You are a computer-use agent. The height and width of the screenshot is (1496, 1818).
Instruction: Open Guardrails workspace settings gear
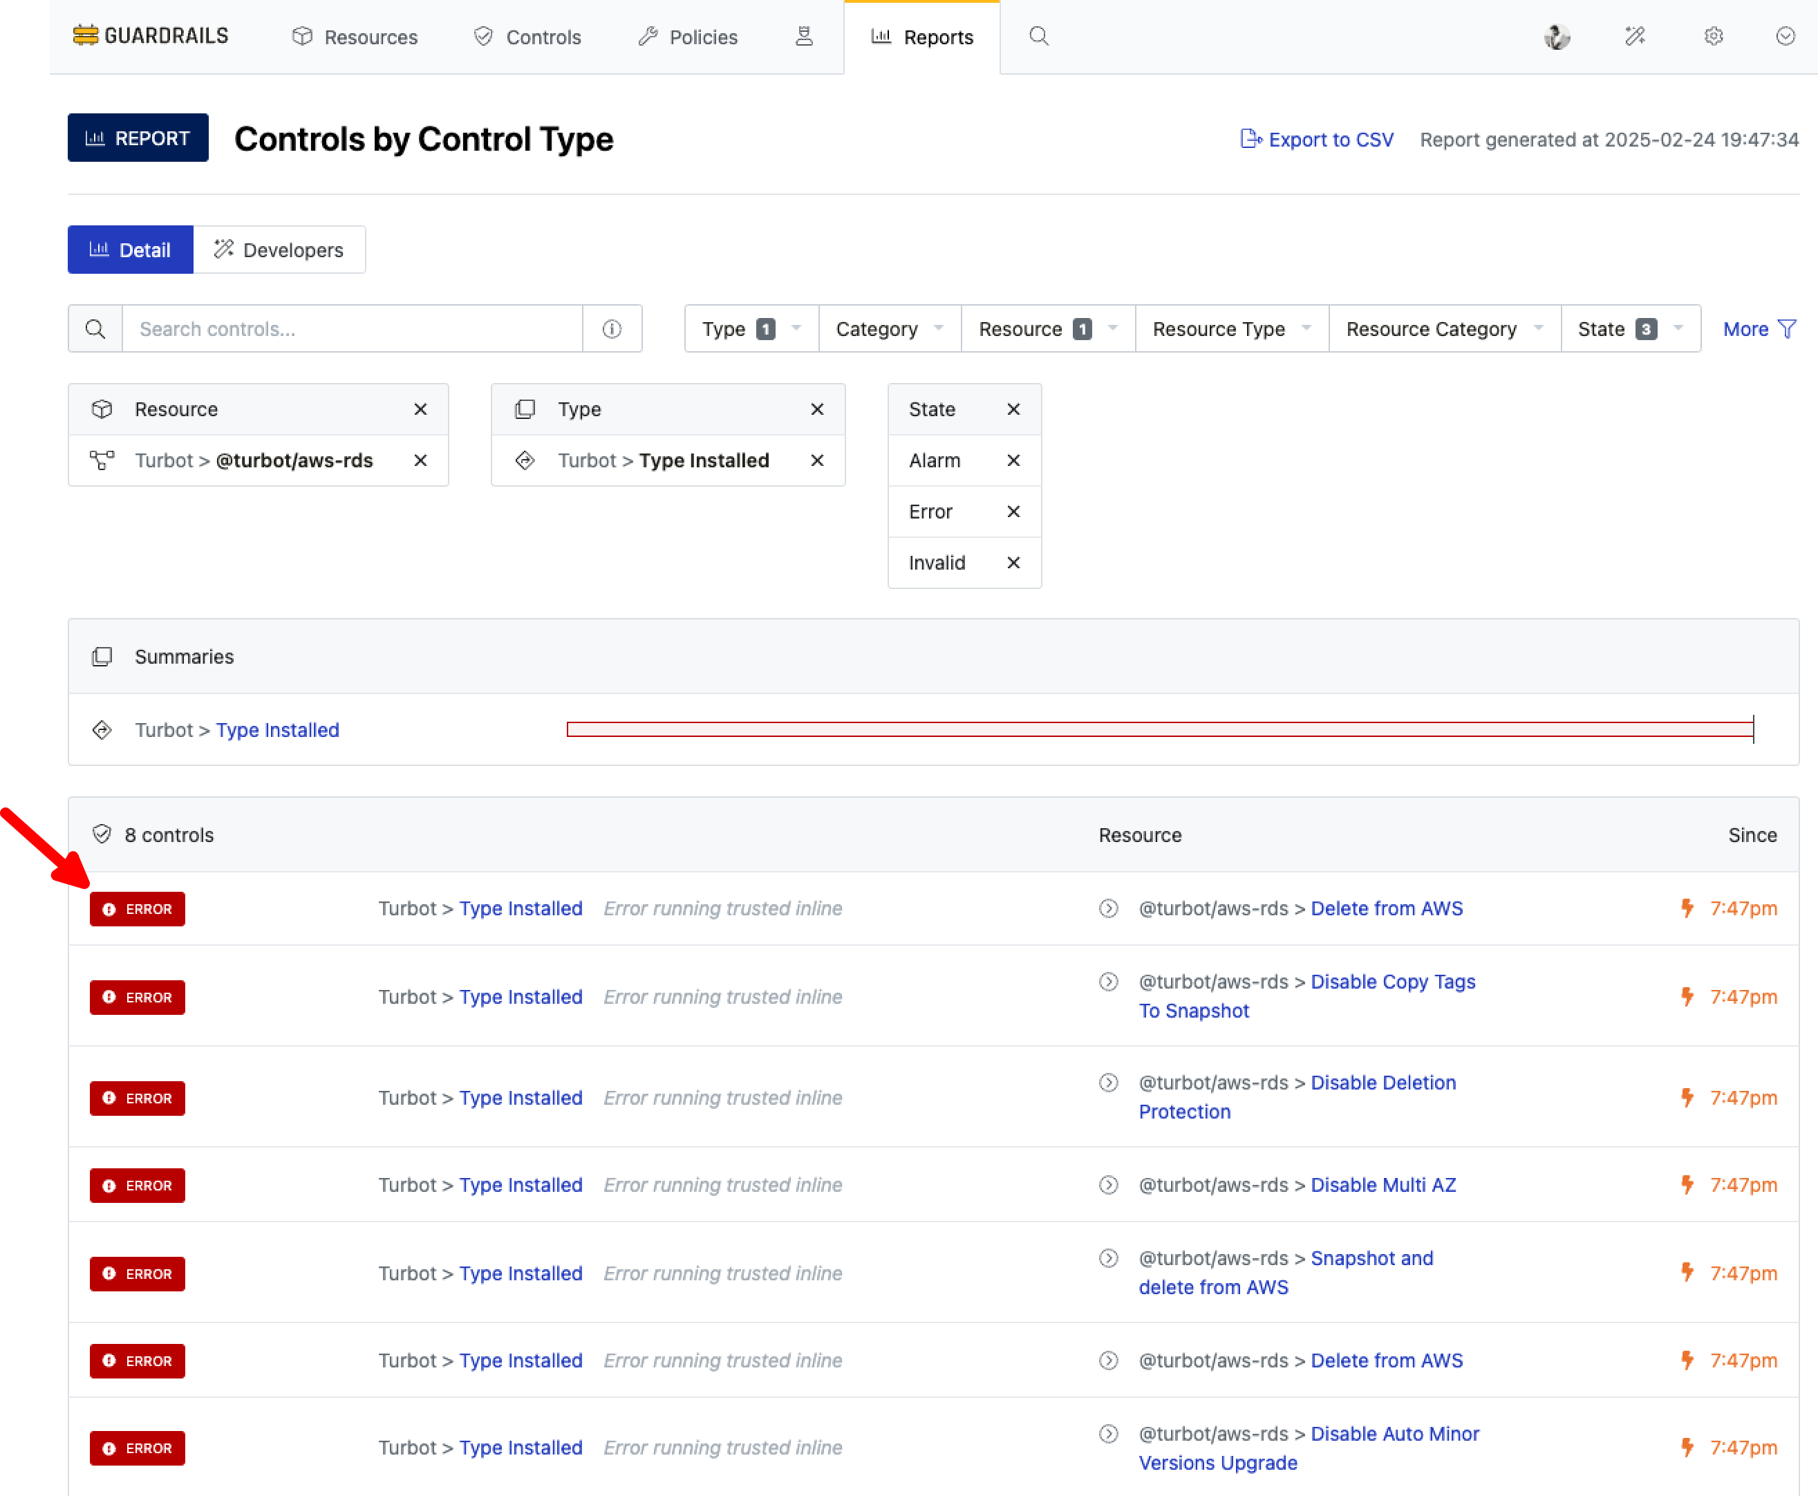[1713, 36]
